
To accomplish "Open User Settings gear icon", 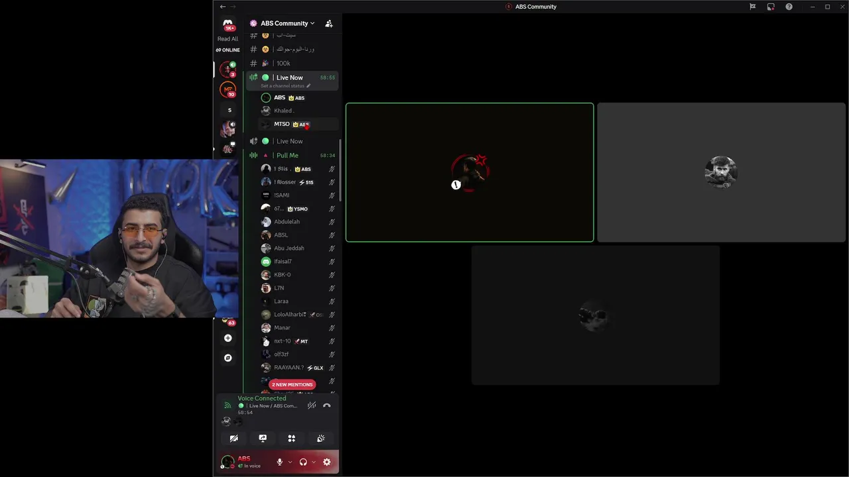I will (x=326, y=462).
